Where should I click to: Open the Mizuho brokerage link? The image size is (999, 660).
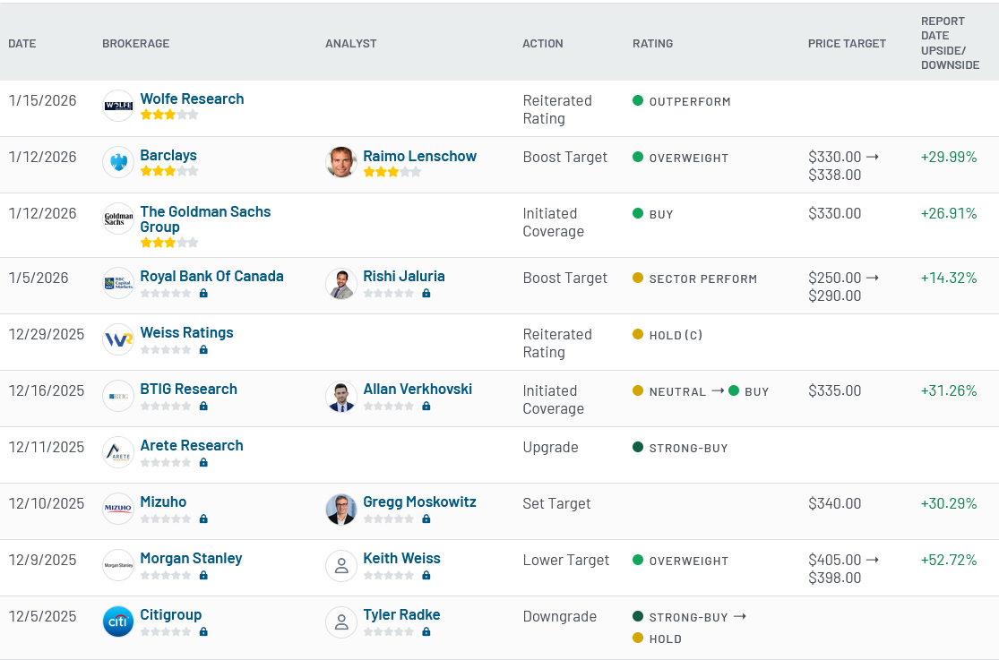point(163,501)
